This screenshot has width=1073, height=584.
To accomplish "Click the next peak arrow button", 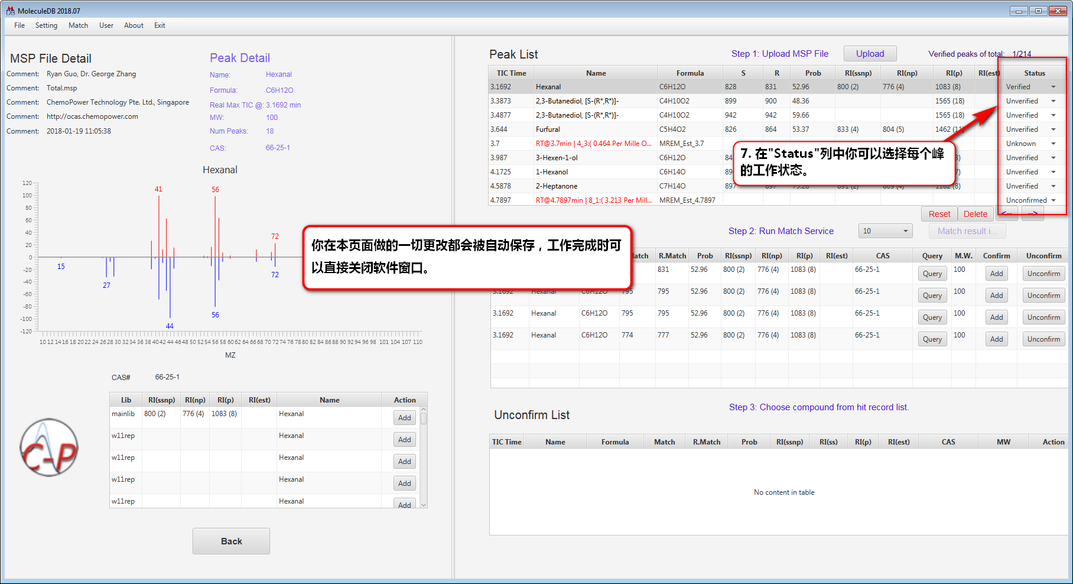I will 1032,214.
